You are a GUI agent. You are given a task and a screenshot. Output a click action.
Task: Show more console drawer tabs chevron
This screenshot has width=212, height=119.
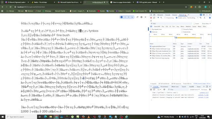pyautogui.click(x=204, y=87)
